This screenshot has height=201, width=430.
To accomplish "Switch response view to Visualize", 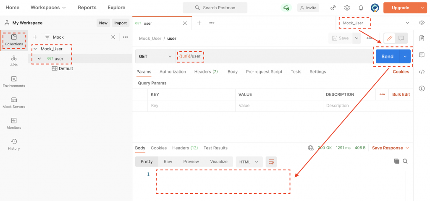I will coord(219,162).
